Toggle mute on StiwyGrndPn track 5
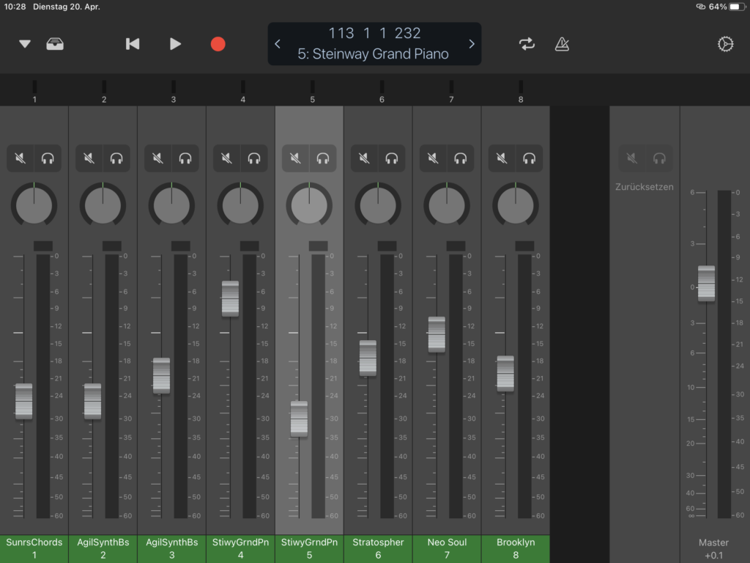The image size is (750, 563). pyautogui.click(x=295, y=158)
